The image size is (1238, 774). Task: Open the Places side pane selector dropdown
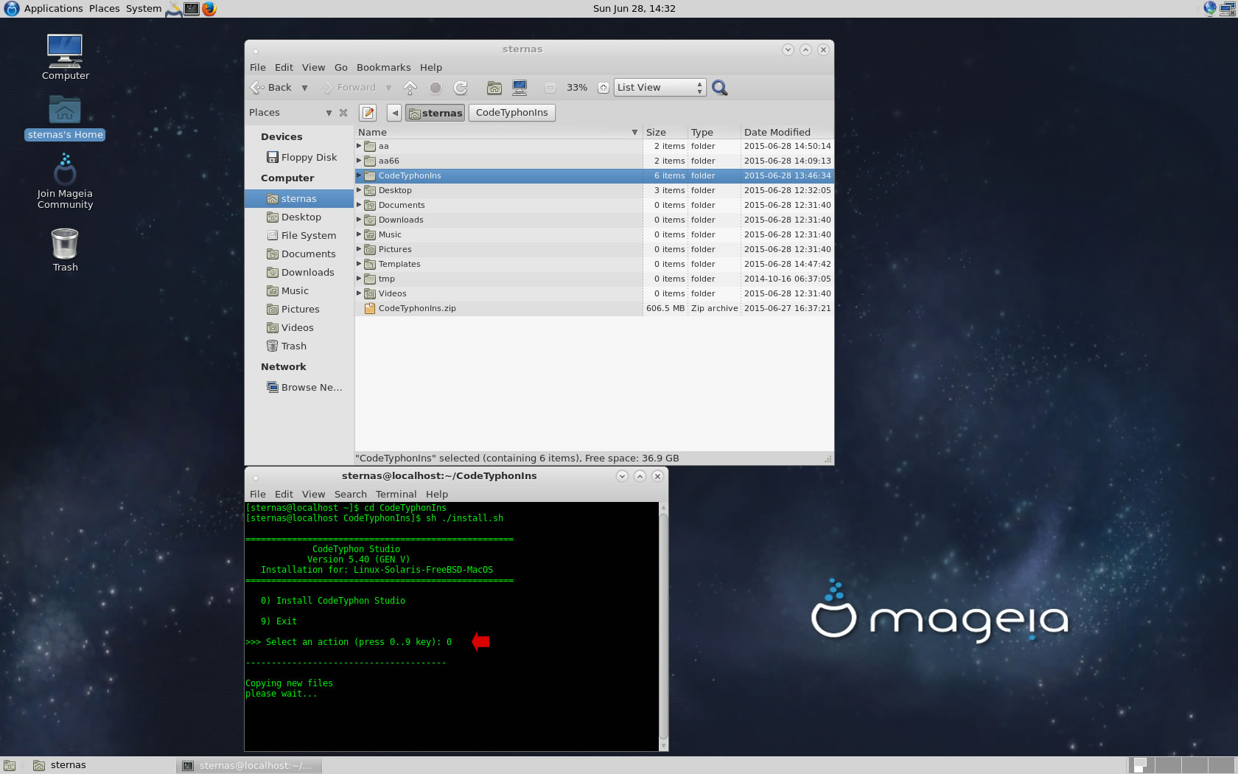(x=329, y=113)
